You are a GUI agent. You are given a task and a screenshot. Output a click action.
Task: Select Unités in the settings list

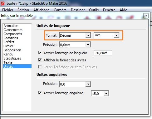point(17,66)
